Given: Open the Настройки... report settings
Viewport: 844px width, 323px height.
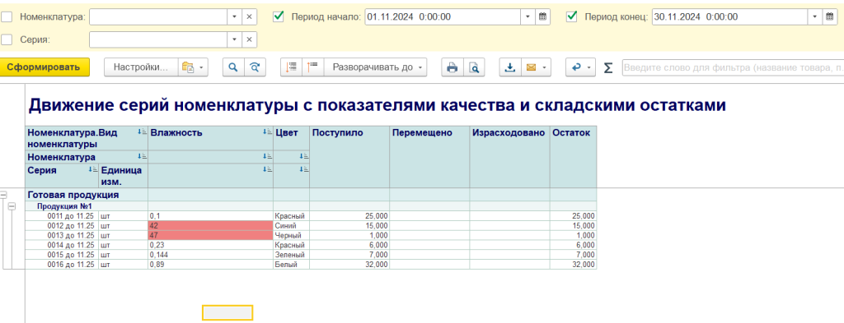Looking at the screenshot, I should click(x=140, y=67).
